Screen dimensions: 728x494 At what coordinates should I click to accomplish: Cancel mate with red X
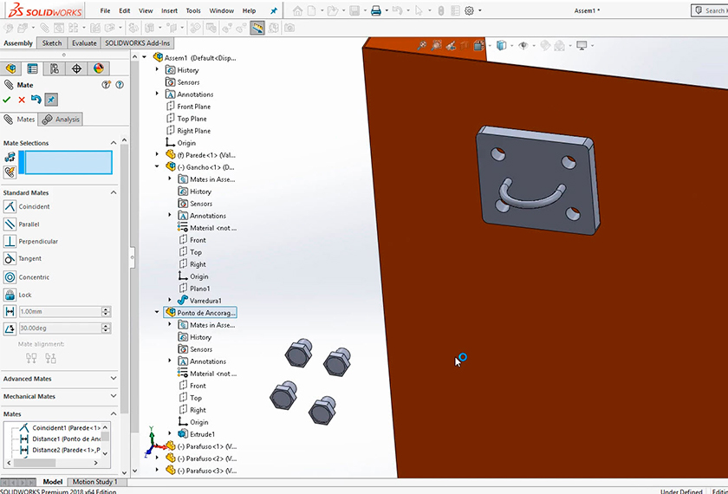point(21,100)
